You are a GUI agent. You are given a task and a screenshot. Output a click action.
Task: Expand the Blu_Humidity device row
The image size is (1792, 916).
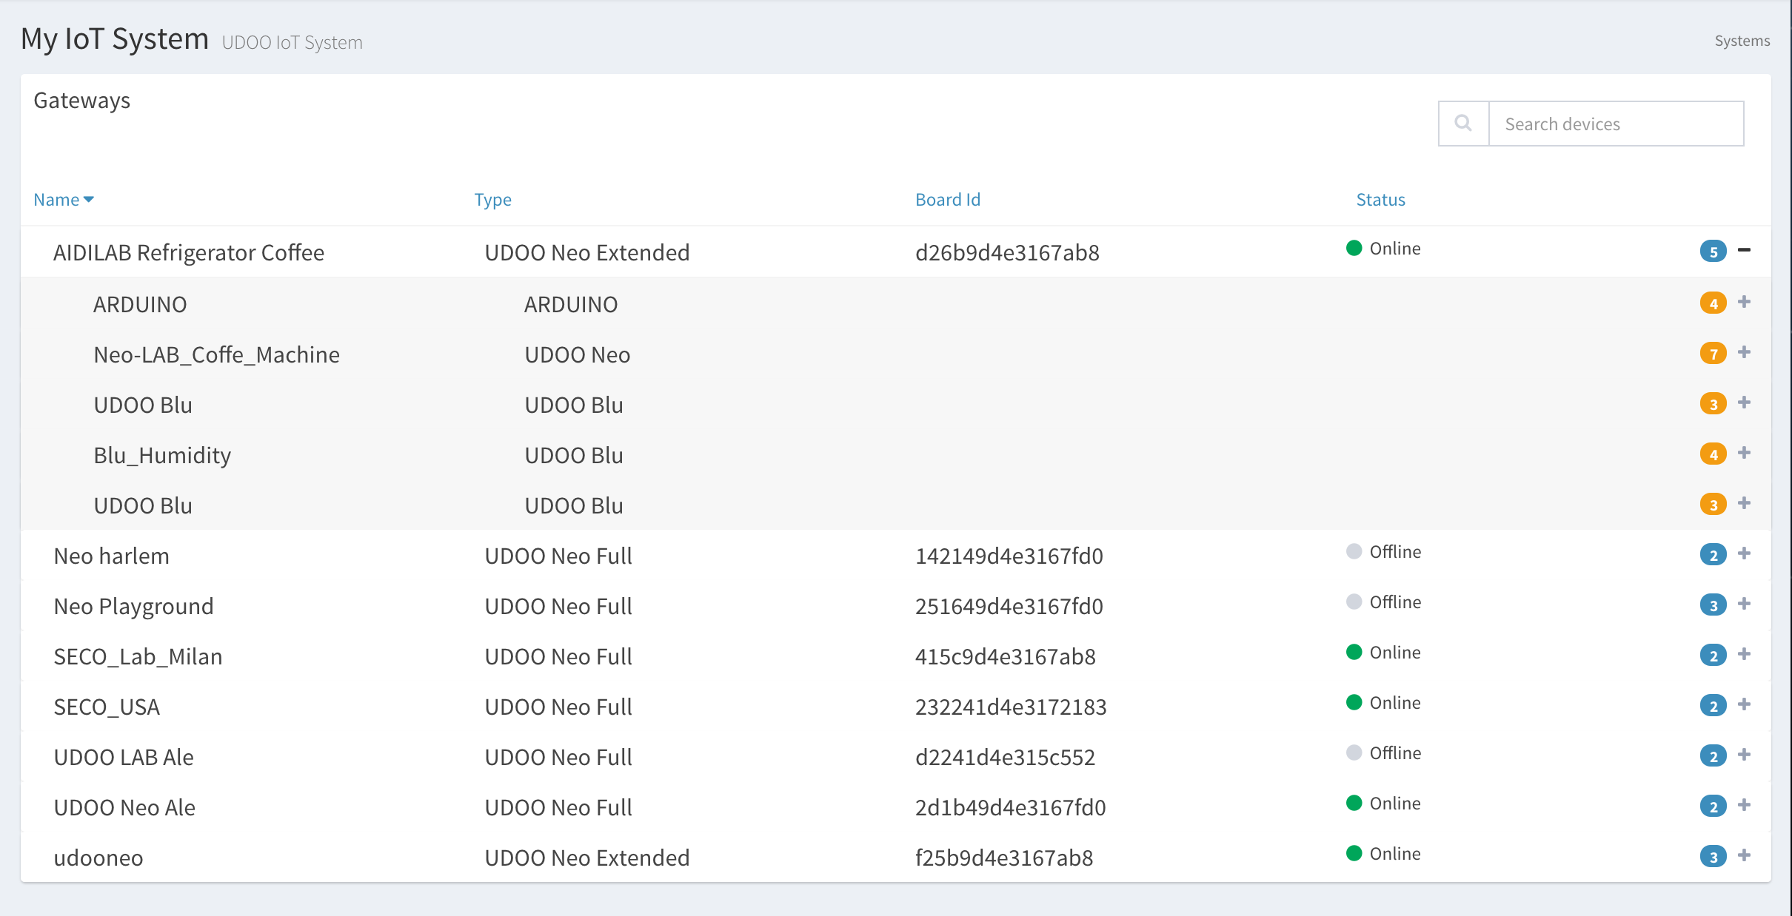pos(1744,453)
